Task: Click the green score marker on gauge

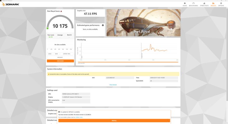Action: [x=48, y=28]
